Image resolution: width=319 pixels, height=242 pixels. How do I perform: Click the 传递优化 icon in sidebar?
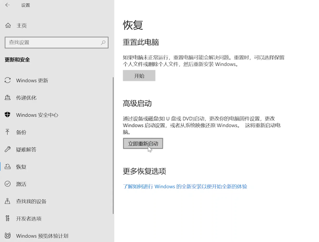(x=7, y=98)
